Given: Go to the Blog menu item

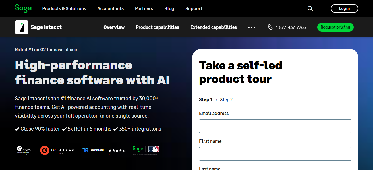Looking at the screenshot, I should (x=169, y=8).
